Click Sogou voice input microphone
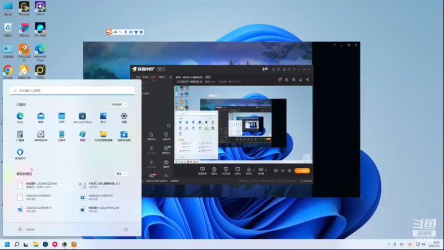The height and width of the screenshot is (250, 444). [125, 32]
